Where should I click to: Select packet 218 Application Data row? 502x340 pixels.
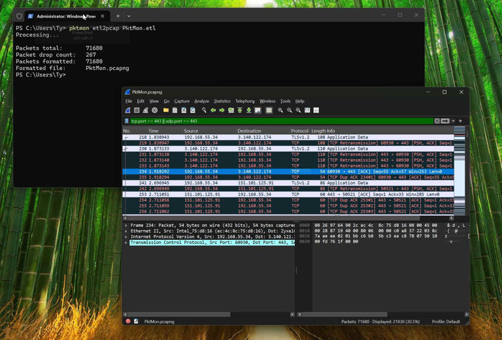[288, 137]
